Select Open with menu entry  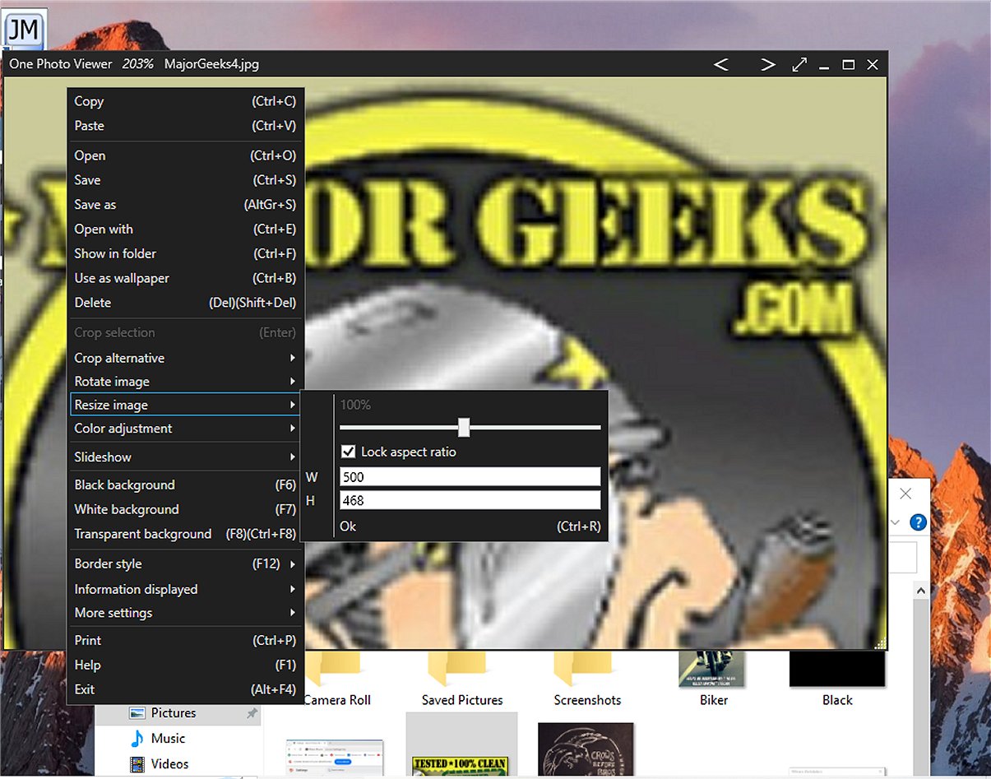point(185,229)
